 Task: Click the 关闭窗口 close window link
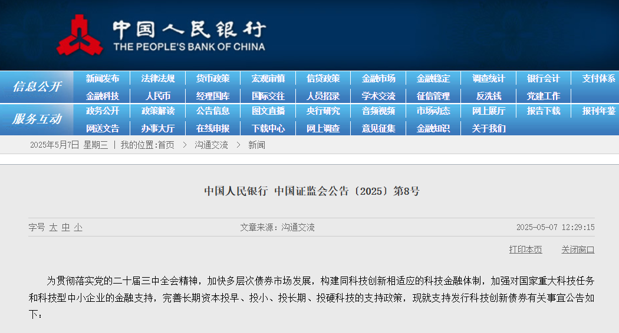[578, 249]
